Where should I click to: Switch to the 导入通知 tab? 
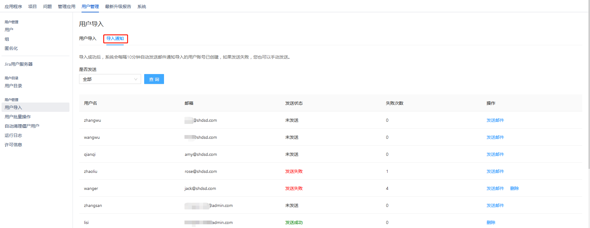[115, 39]
